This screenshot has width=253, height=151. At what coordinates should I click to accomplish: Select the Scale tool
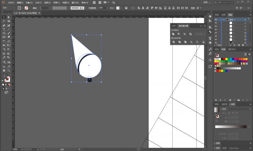pos(9,42)
